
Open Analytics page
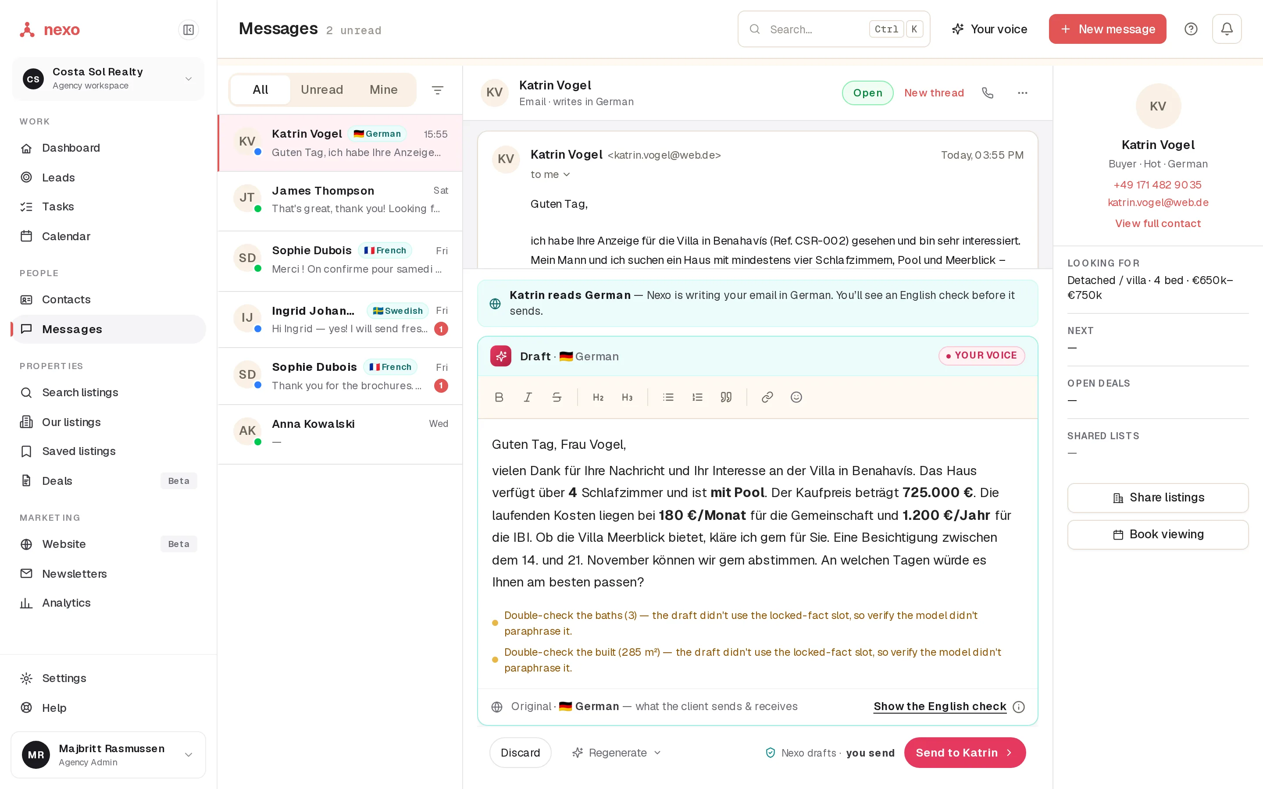point(108,603)
